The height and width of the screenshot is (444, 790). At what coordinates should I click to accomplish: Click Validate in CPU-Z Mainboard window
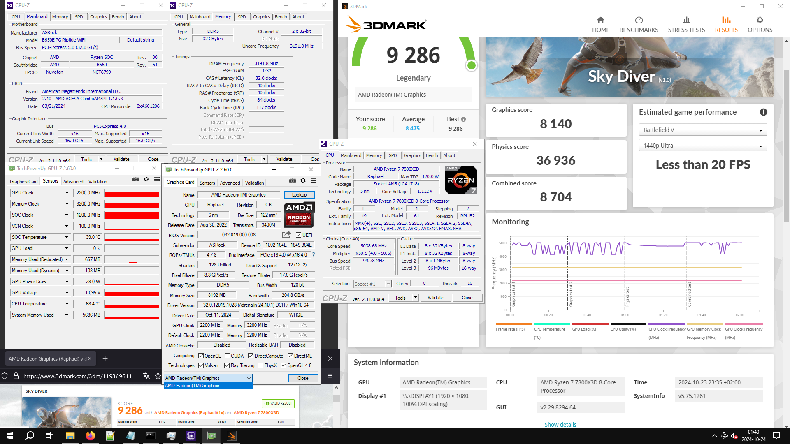coord(121,159)
